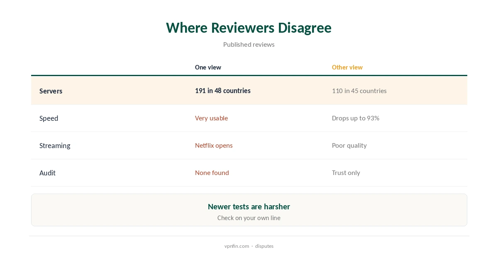Click the 'Audit' row label
This screenshot has width=498, height=254.
click(x=48, y=173)
